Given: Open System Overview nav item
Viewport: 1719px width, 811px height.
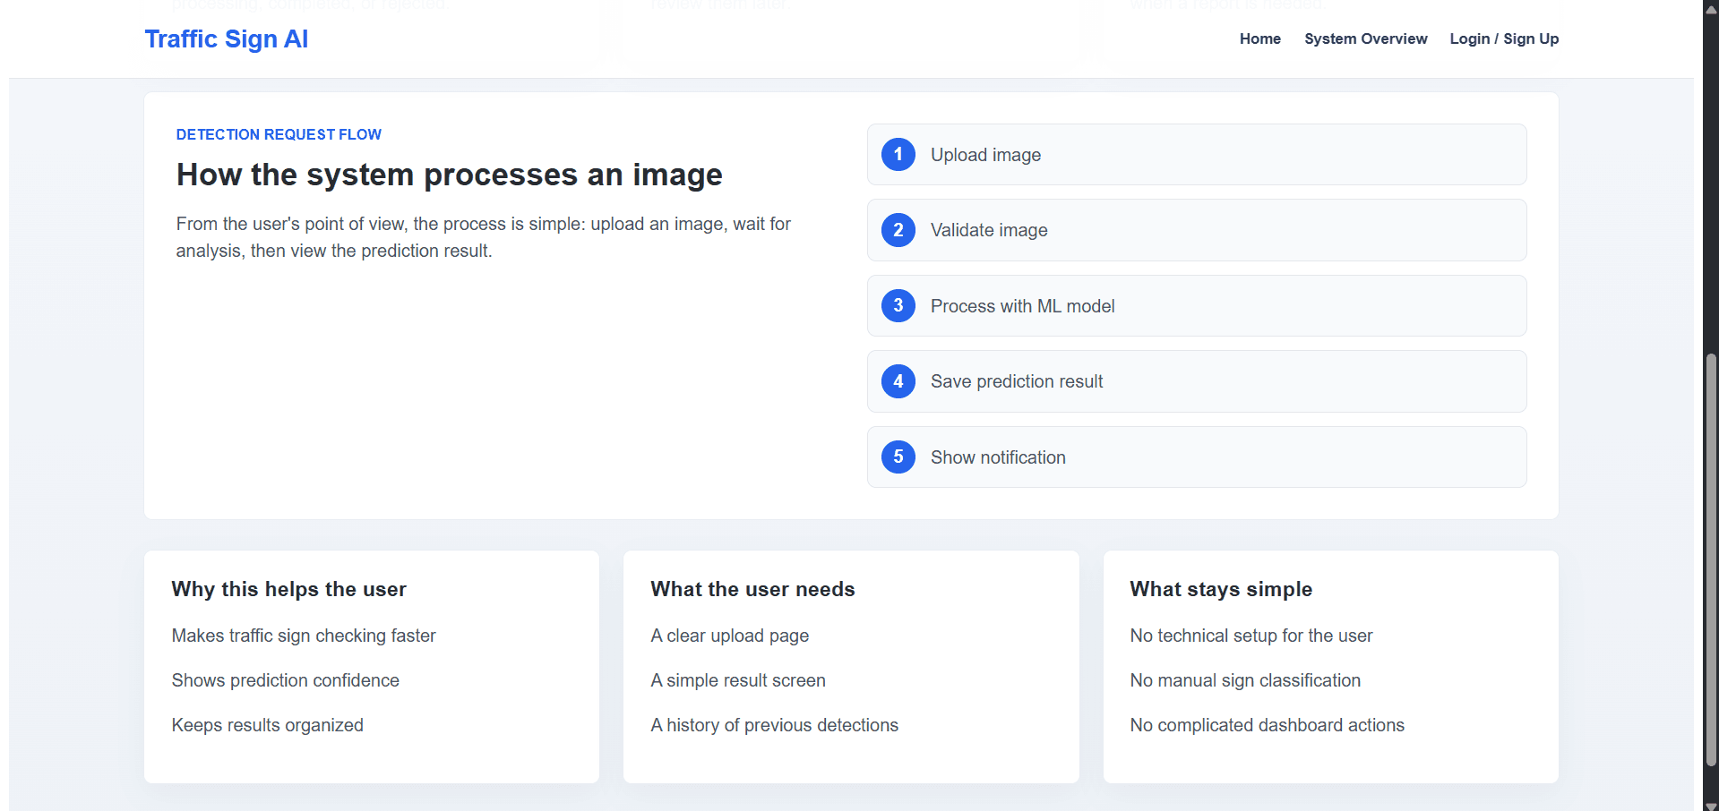Looking at the screenshot, I should point(1366,39).
